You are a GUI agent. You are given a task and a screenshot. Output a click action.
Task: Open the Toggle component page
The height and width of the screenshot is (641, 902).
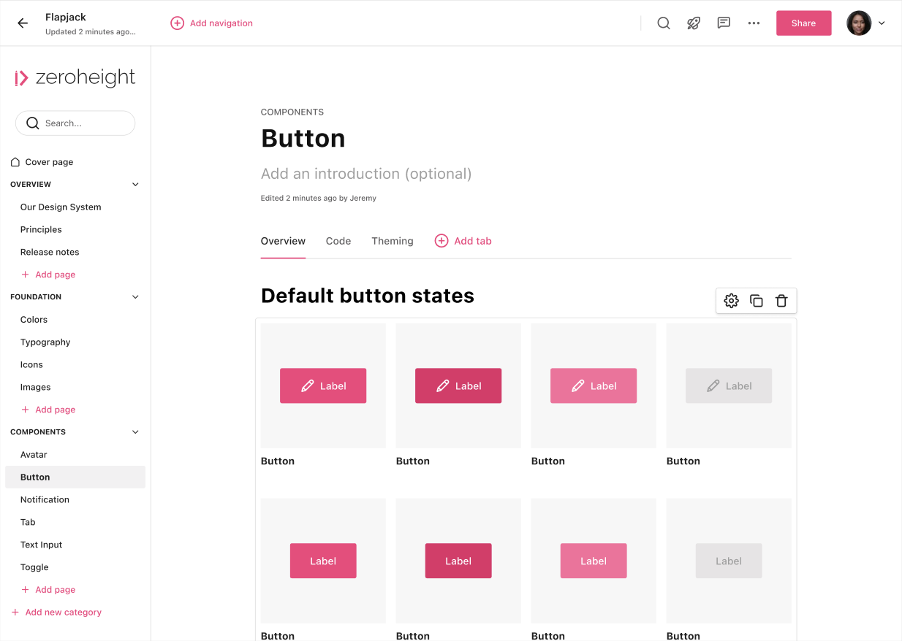[x=34, y=568]
